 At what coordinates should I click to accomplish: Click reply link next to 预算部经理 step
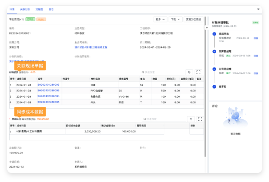coord(256,56)
